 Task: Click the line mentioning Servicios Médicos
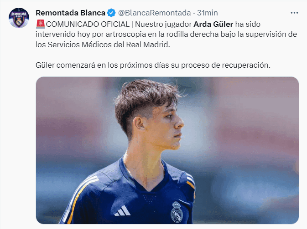[103, 45]
